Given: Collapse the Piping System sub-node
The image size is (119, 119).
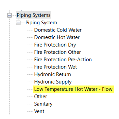Looking at the screenshot, I should [x=18, y=23].
